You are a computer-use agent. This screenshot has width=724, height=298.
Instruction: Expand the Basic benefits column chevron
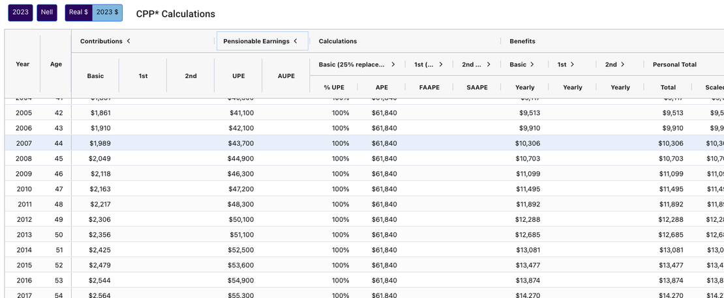pyautogui.click(x=532, y=64)
